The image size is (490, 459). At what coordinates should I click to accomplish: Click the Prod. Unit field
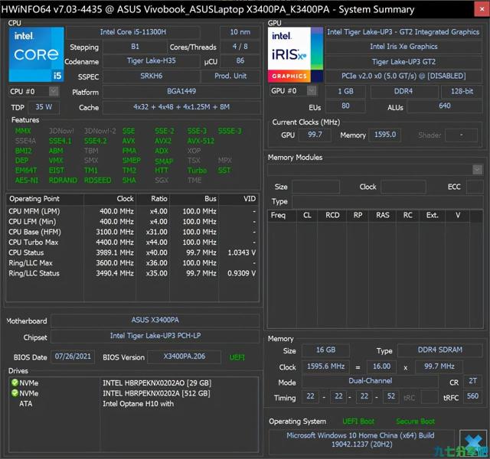(x=230, y=76)
